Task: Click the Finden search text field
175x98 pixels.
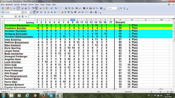Action: click(112, 8)
